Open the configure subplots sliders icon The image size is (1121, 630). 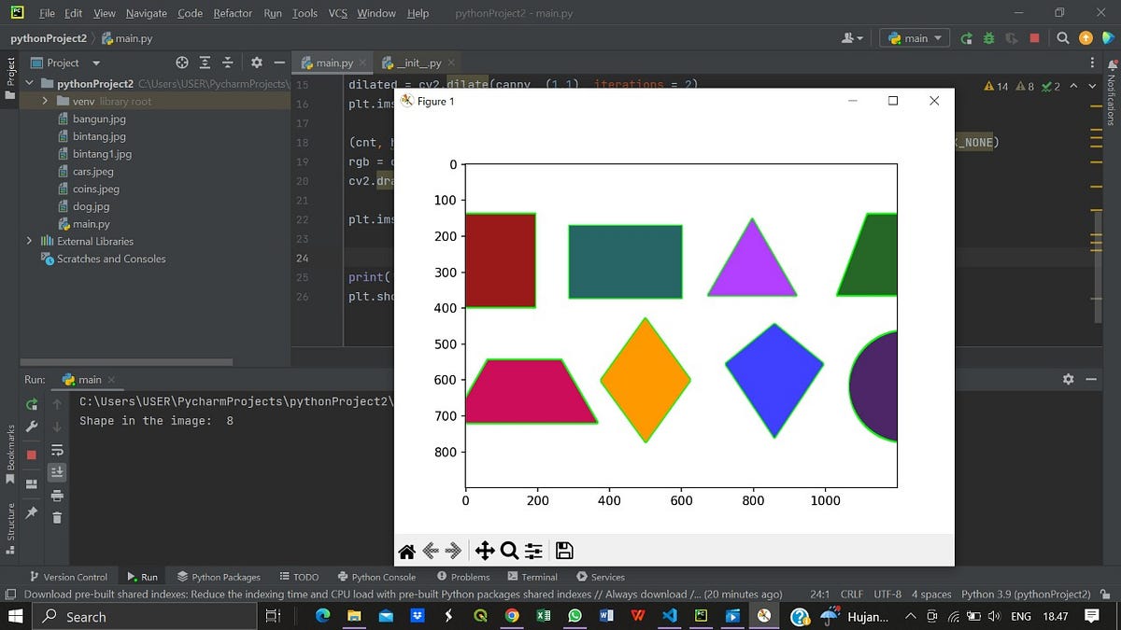532,551
